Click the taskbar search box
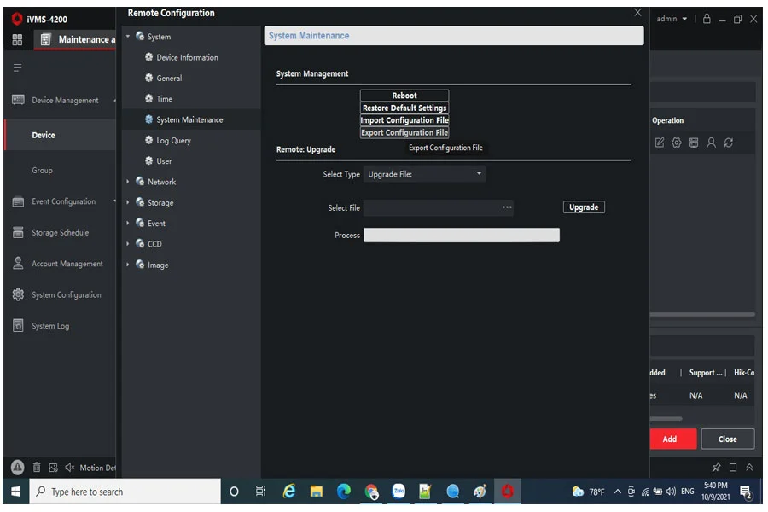Image resolution: width=768 pixels, height=512 pixels. tap(125, 492)
